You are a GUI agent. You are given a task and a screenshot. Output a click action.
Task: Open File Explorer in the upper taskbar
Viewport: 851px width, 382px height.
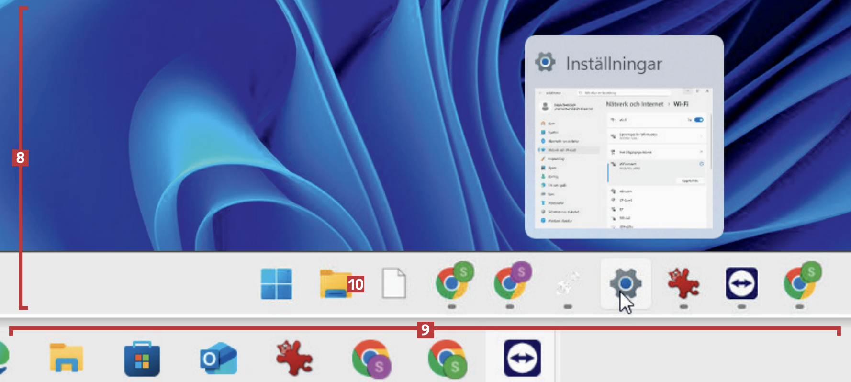pos(335,284)
